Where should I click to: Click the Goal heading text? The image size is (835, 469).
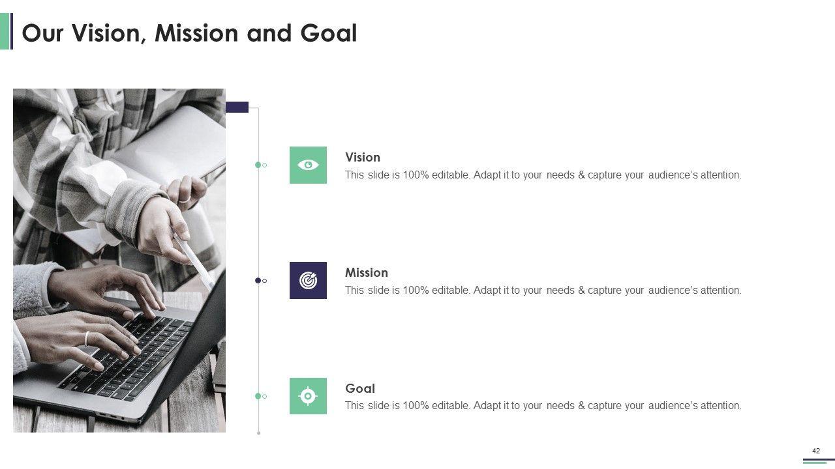(x=360, y=388)
